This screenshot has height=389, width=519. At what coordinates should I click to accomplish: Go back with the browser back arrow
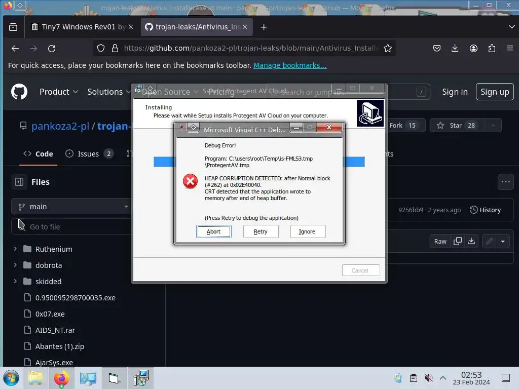[15, 48]
